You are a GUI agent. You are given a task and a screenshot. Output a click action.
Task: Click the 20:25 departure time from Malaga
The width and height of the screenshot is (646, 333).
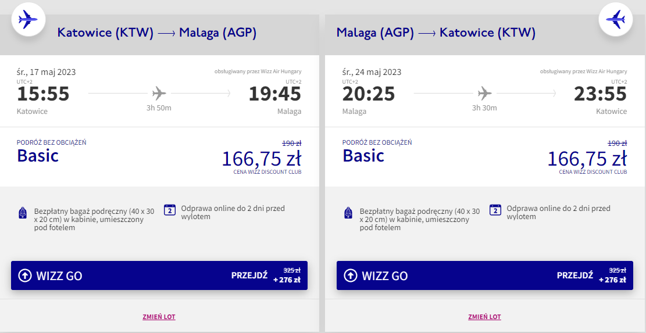pos(369,94)
